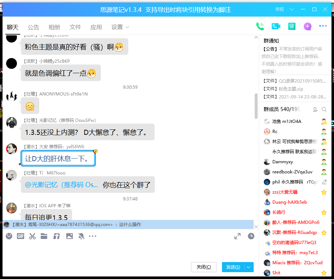Toggle the muted notification bell
Image resolution: width=334 pixels, height=279 pixels.
tap(81, 236)
